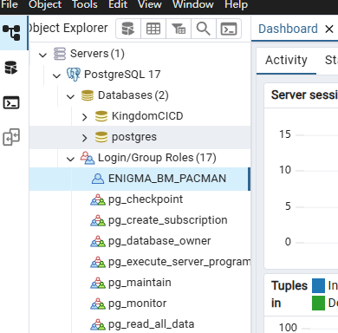Click the Servers group stack icon

tap(60, 54)
